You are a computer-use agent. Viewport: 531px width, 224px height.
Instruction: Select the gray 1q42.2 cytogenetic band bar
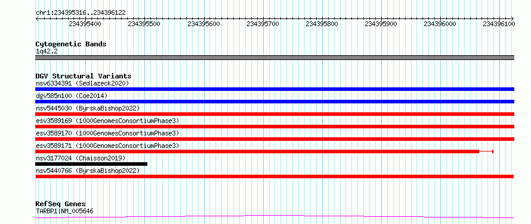click(x=274, y=58)
